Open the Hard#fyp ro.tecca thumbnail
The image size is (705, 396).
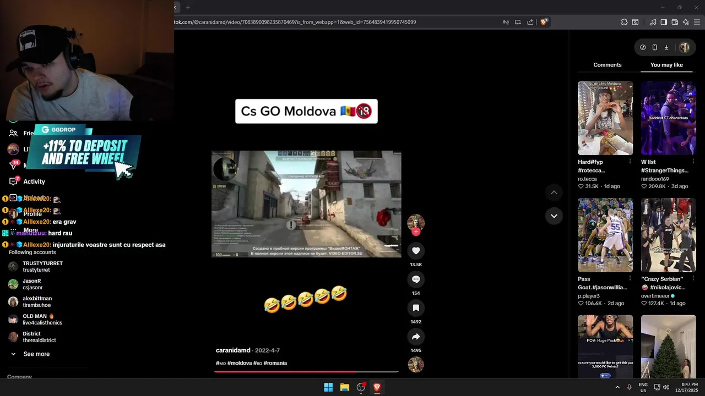(605, 118)
